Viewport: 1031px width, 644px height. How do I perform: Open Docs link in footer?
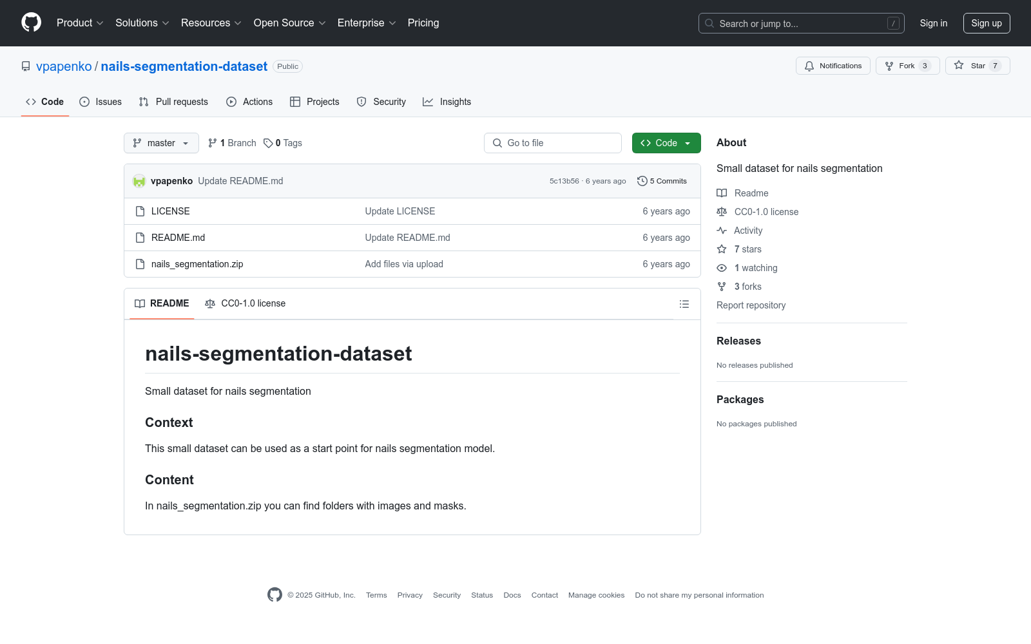pyautogui.click(x=512, y=595)
